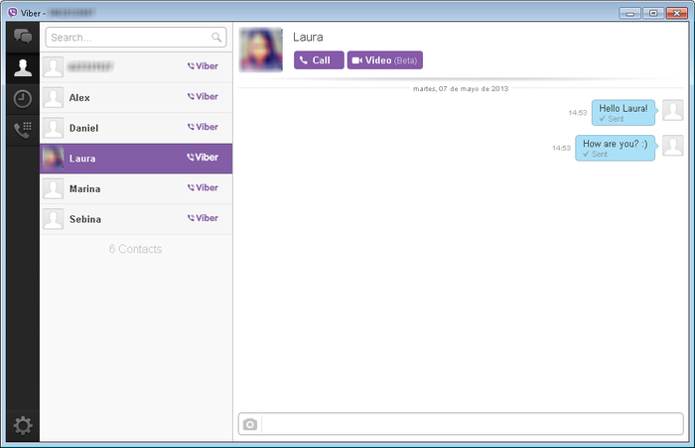Select the blurred-name first contact row
This screenshot has width=695, height=448.
pyautogui.click(x=136, y=66)
